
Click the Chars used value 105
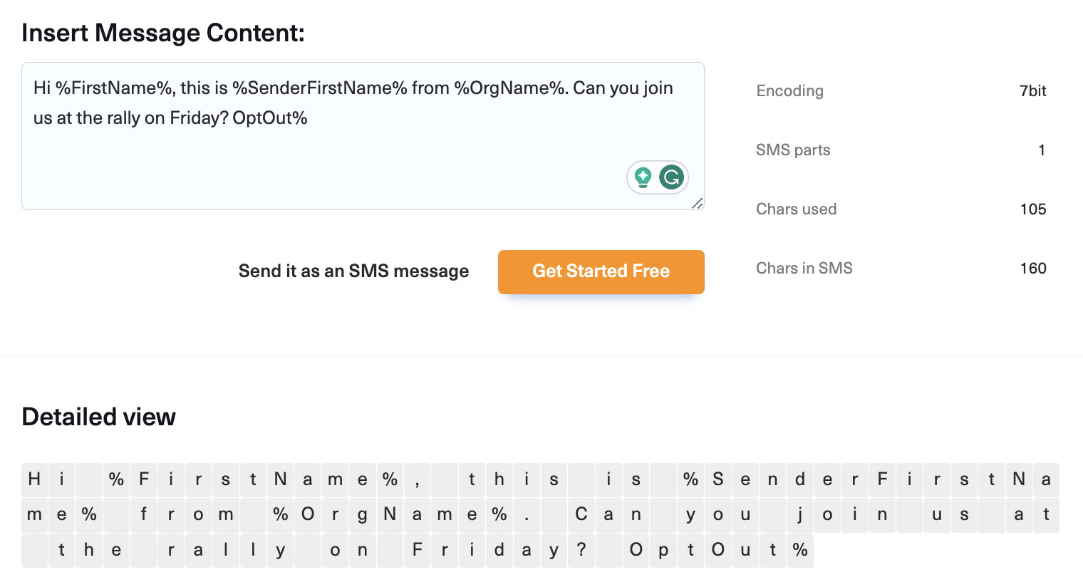(x=1032, y=209)
